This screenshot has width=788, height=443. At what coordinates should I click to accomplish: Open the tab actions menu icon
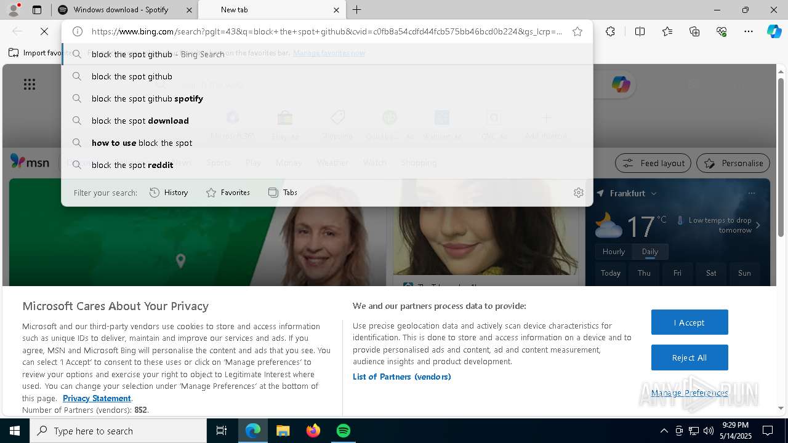click(37, 10)
